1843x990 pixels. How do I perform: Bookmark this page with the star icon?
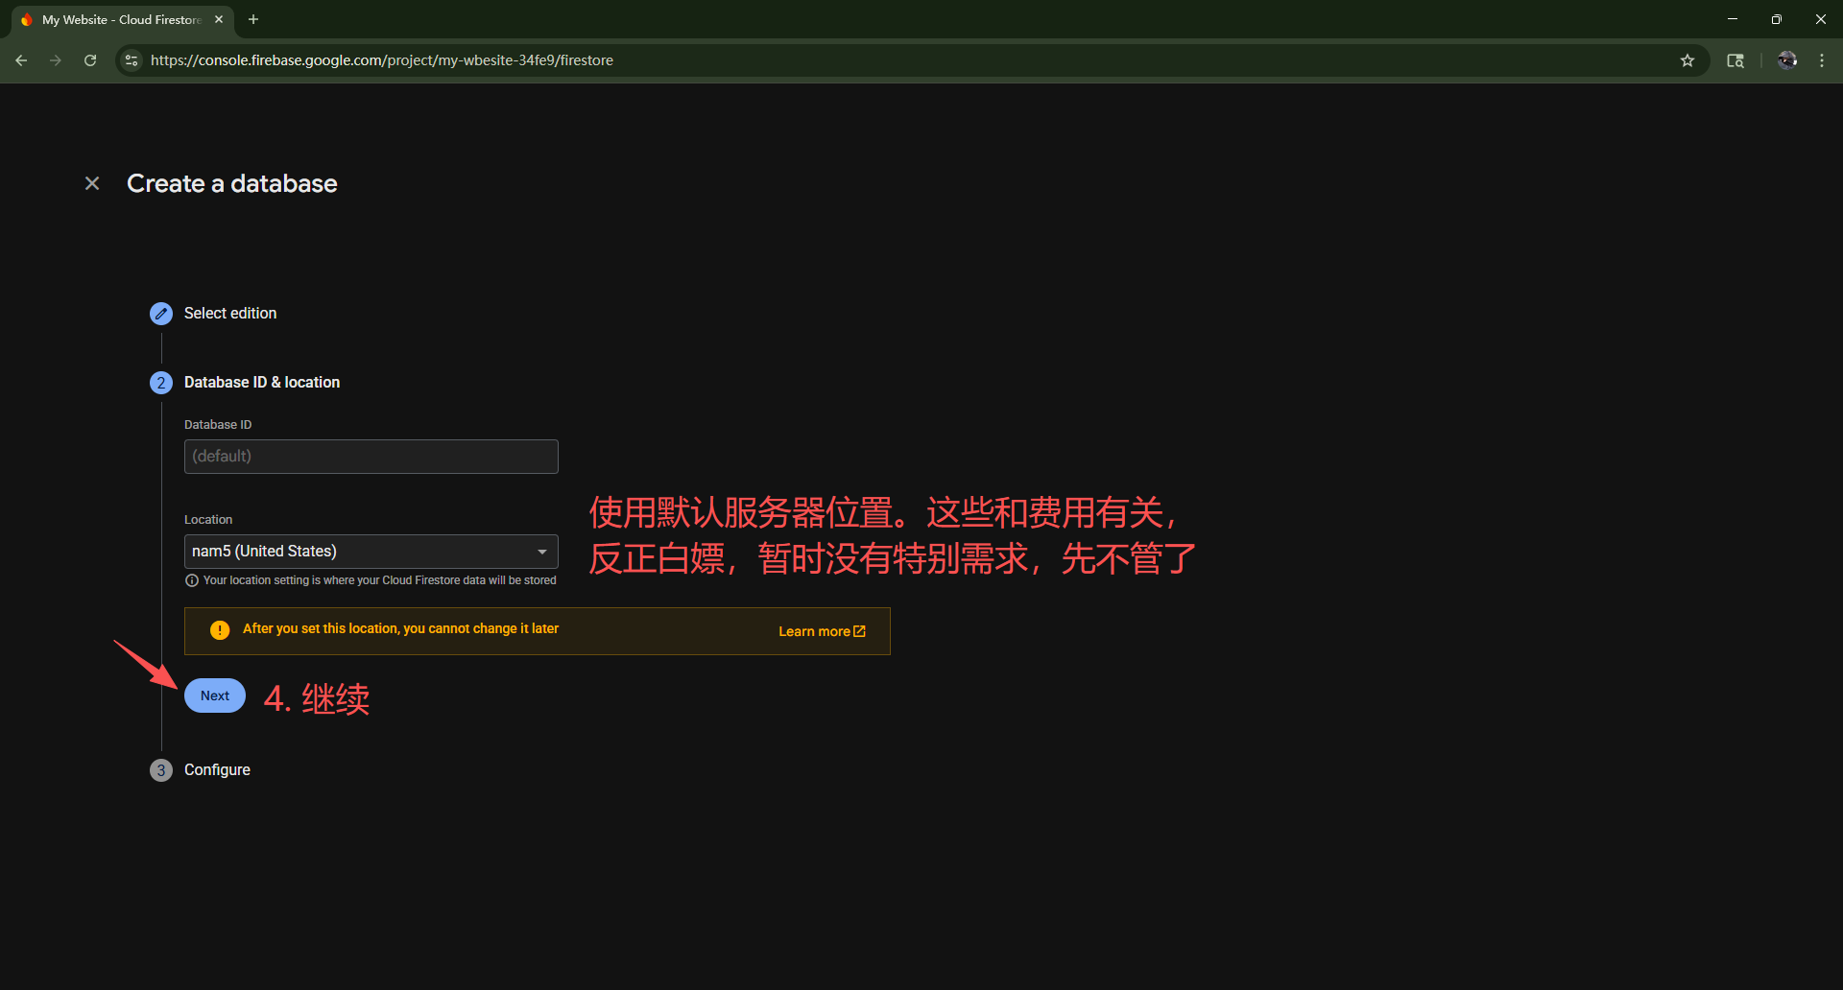coord(1687,60)
